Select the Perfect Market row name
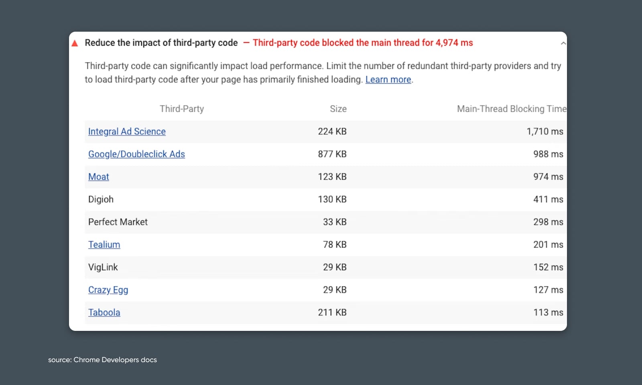 pos(118,222)
